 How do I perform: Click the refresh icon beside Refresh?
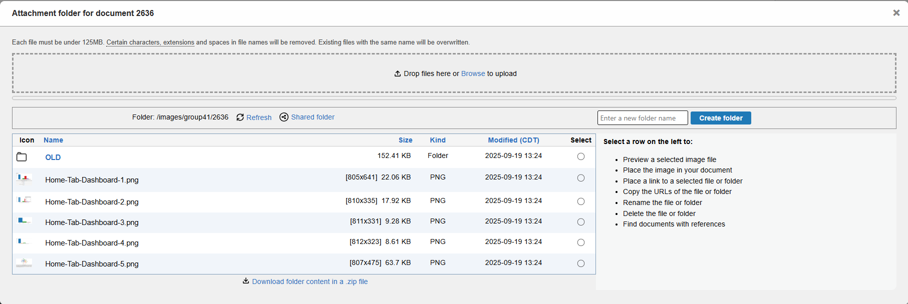click(240, 117)
